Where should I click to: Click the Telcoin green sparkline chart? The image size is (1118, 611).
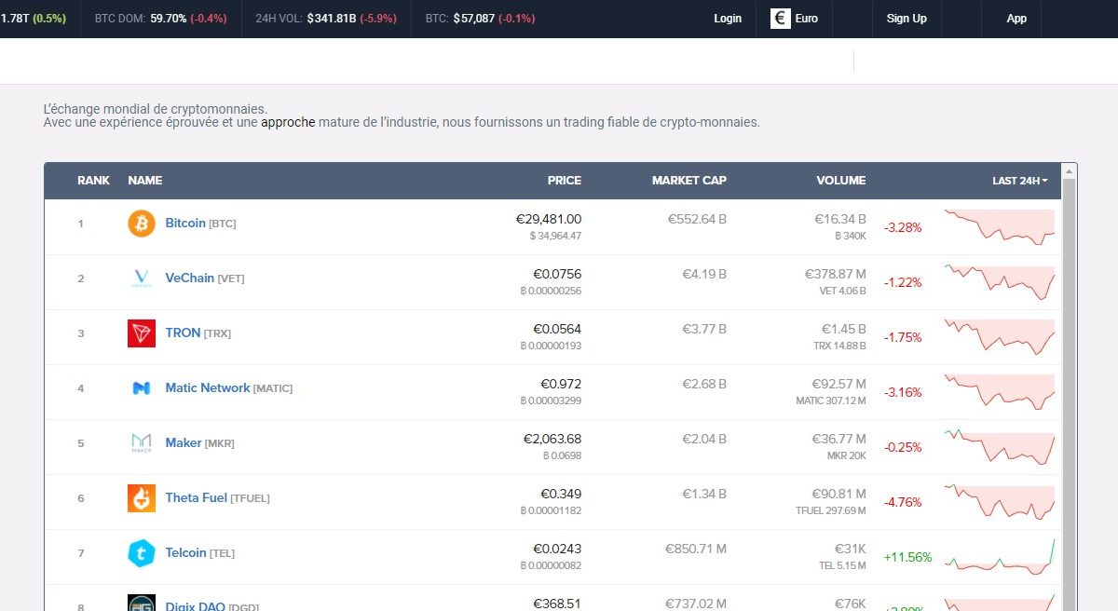coord(1000,556)
